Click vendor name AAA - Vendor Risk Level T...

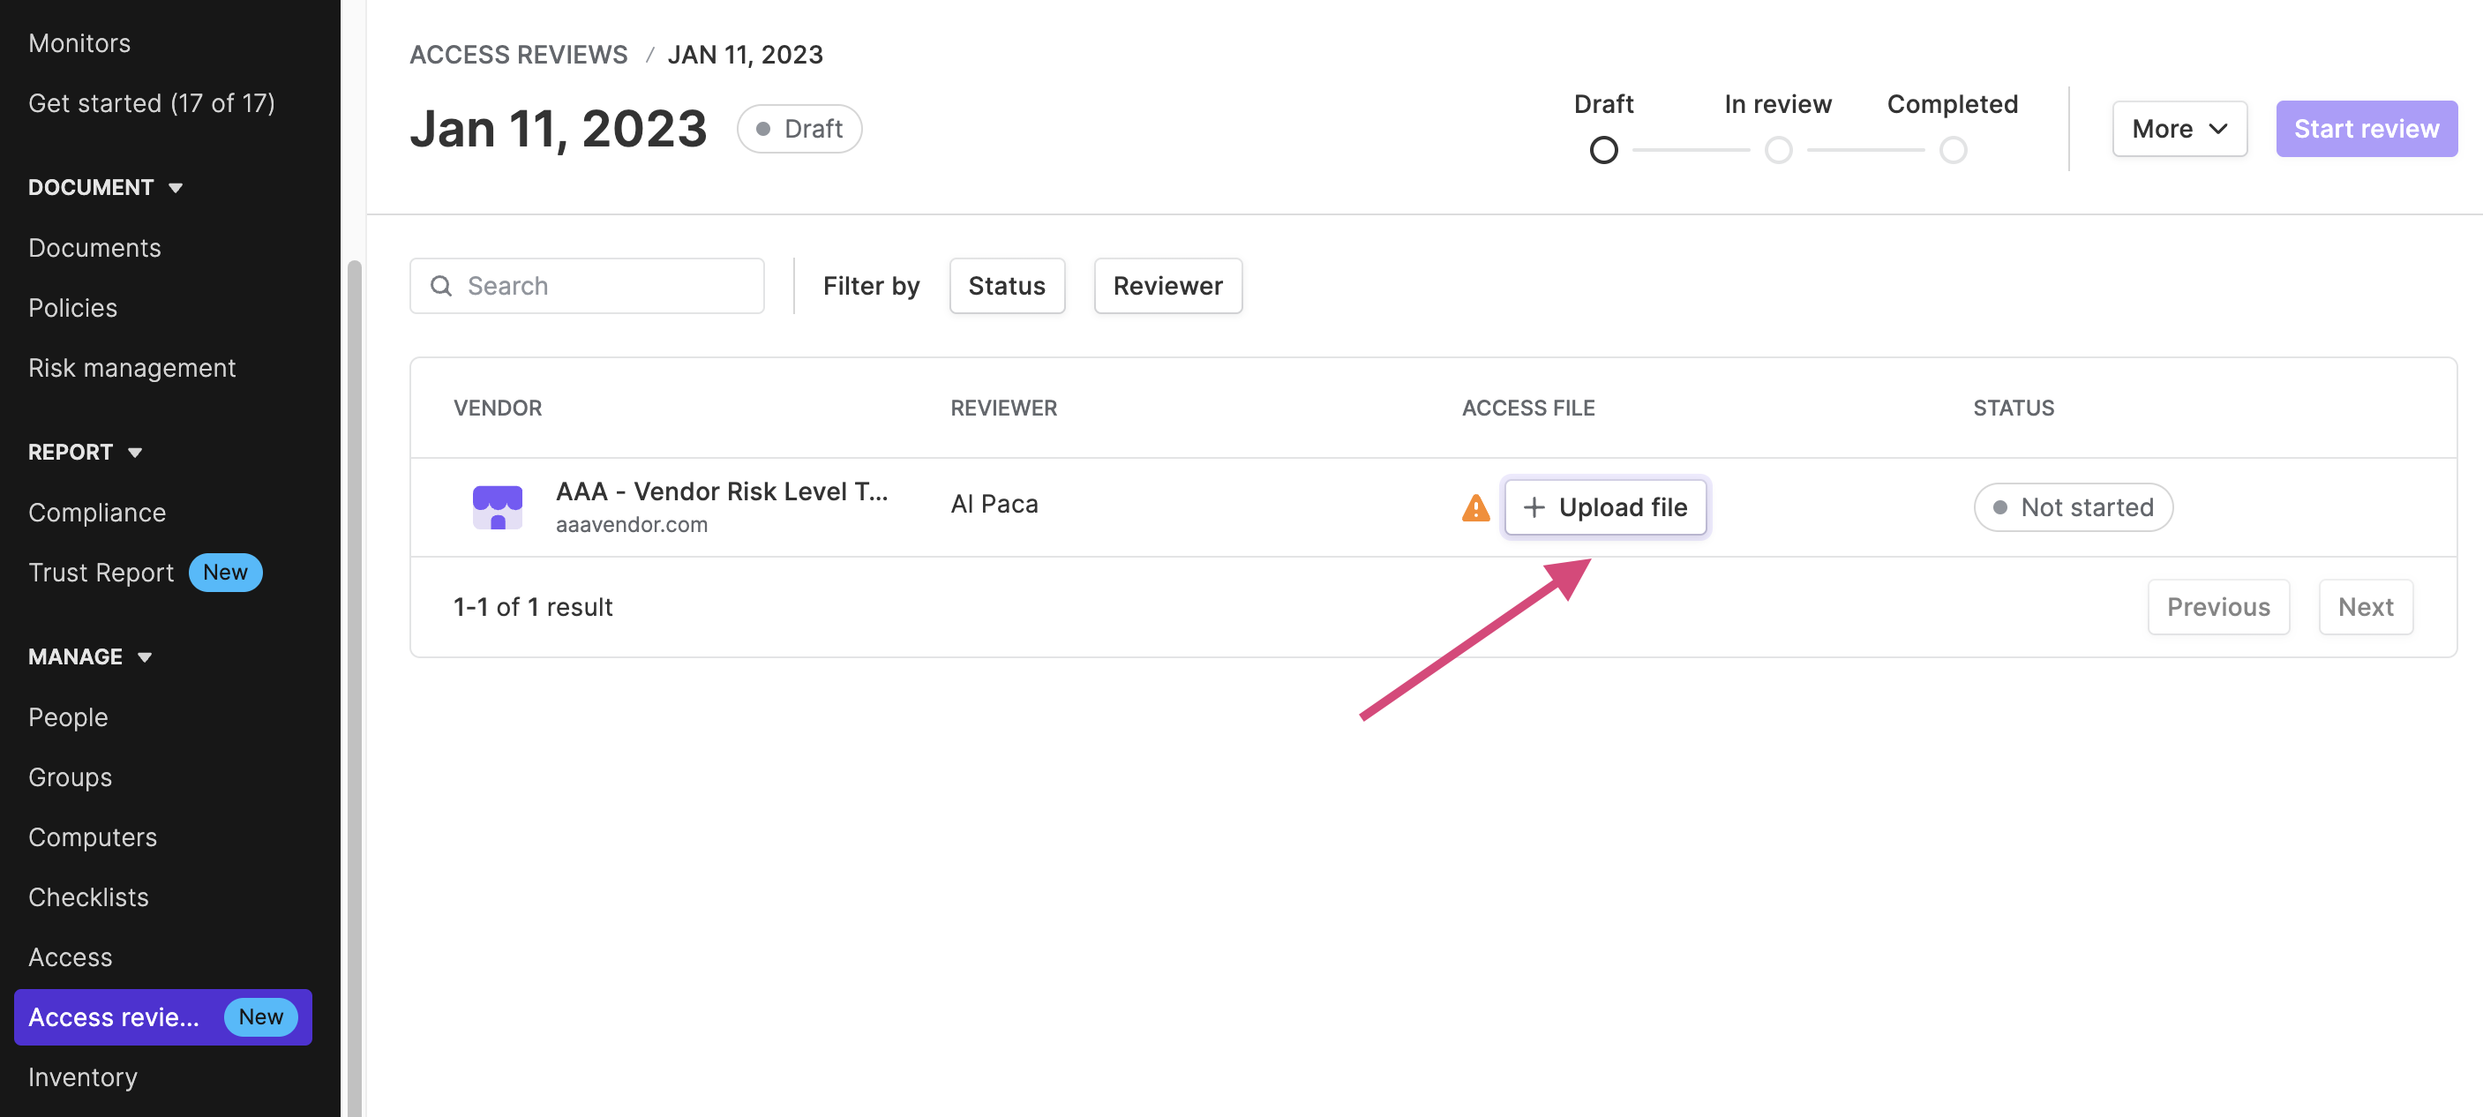721,491
